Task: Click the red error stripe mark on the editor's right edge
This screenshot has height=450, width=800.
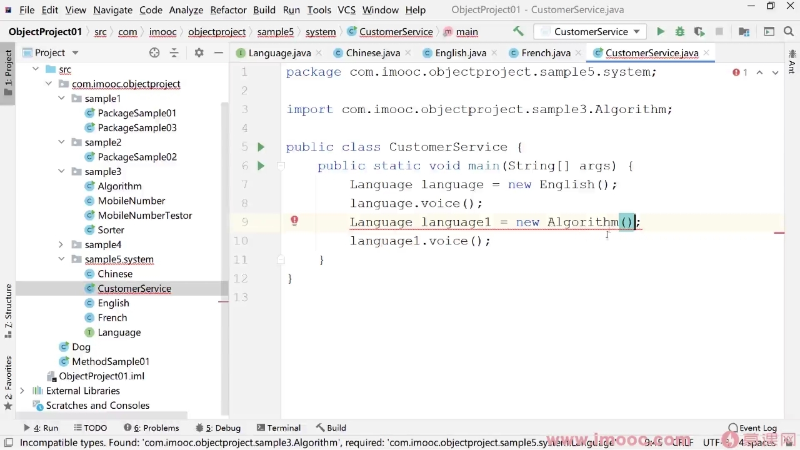Action: tap(779, 232)
